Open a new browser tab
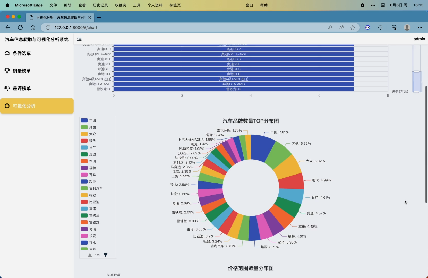 click(99, 18)
